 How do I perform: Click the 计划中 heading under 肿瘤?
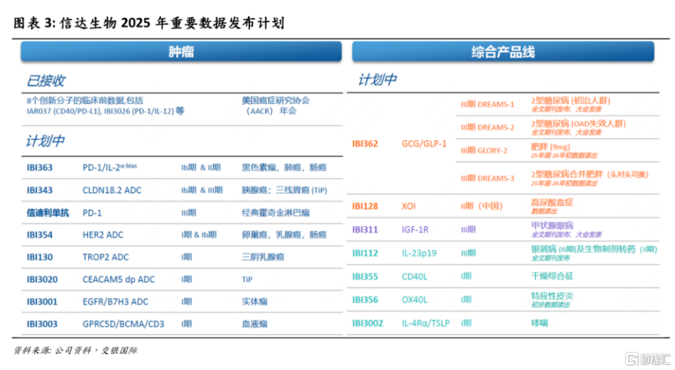(46, 141)
